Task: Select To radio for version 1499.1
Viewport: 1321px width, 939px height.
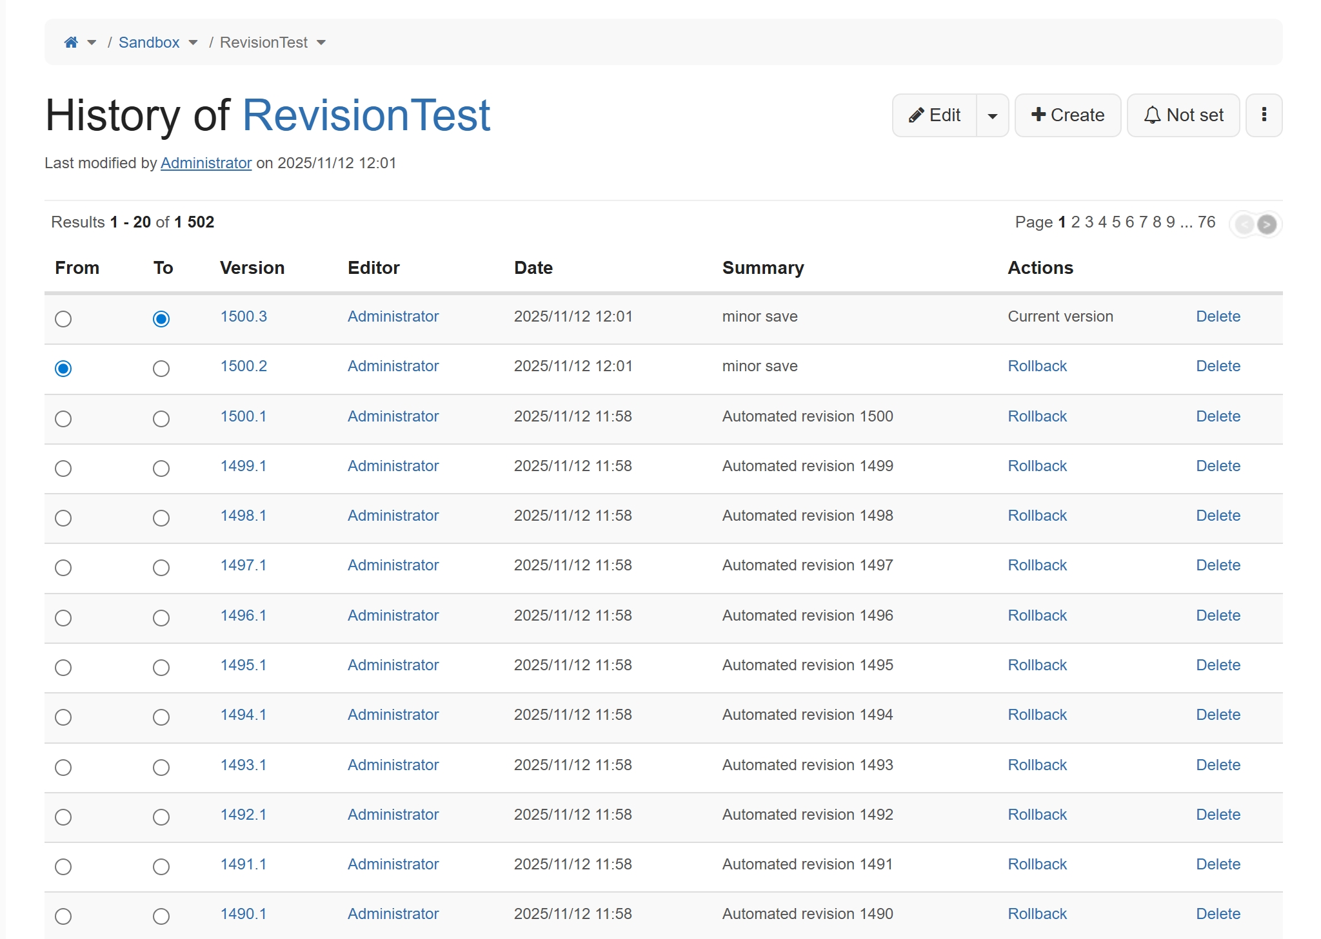Action: [161, 469]
